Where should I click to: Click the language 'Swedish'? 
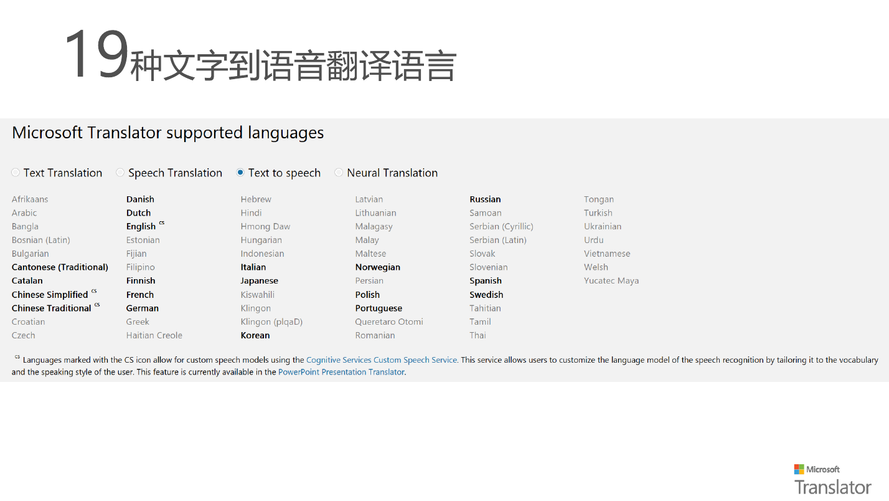[486, 295]
